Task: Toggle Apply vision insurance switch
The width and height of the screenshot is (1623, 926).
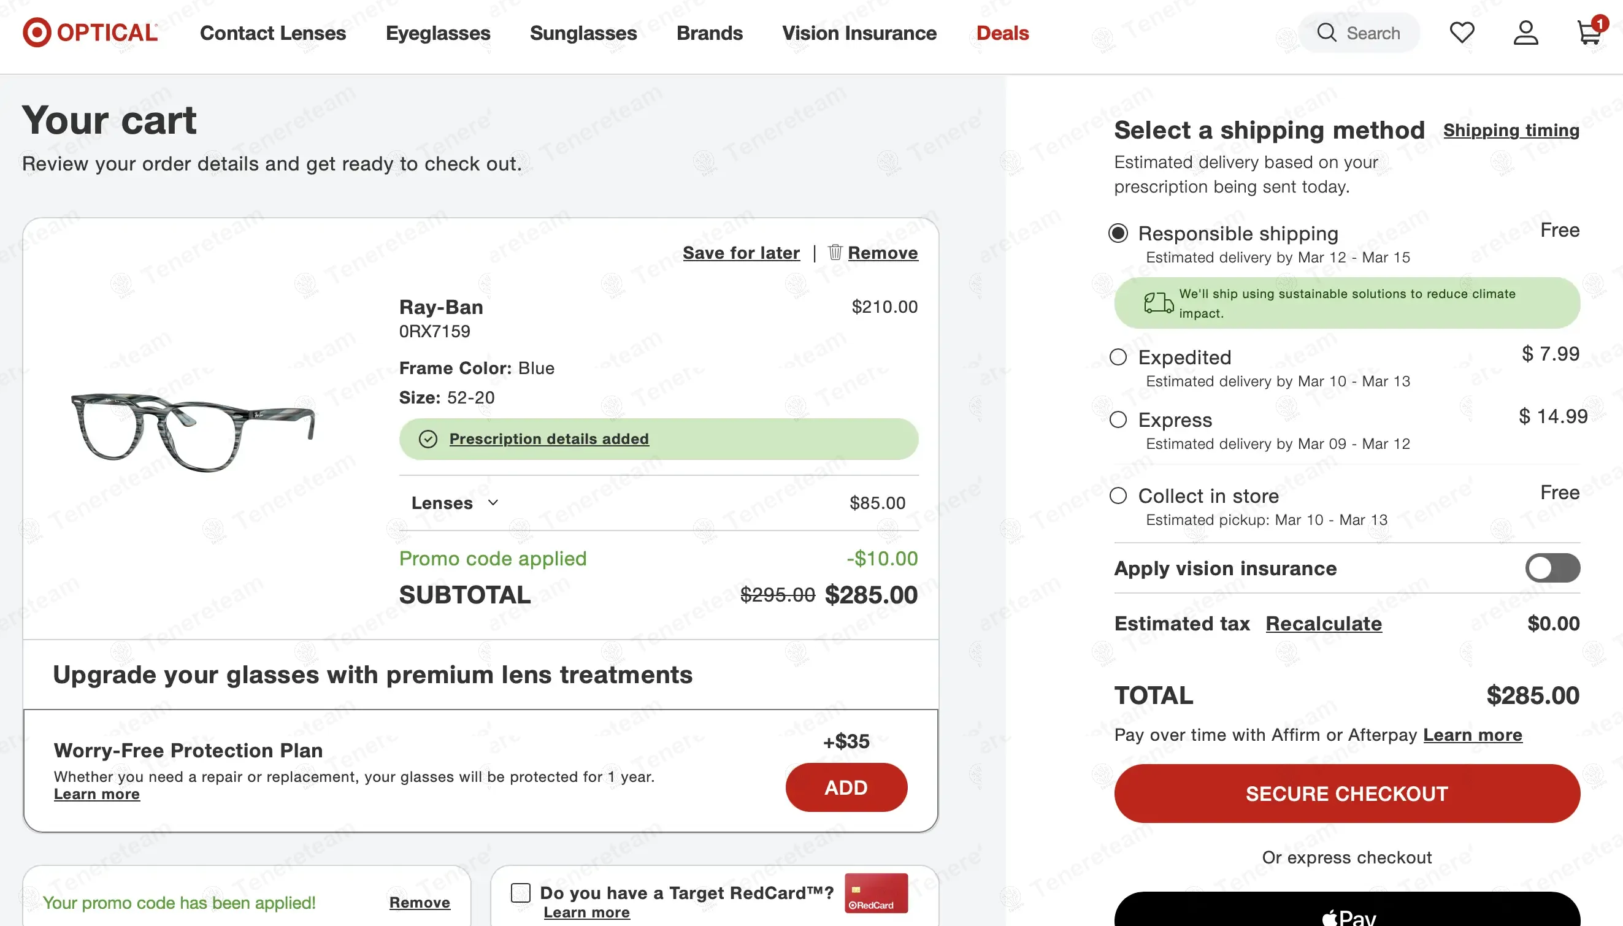Action: [1552, 568]
